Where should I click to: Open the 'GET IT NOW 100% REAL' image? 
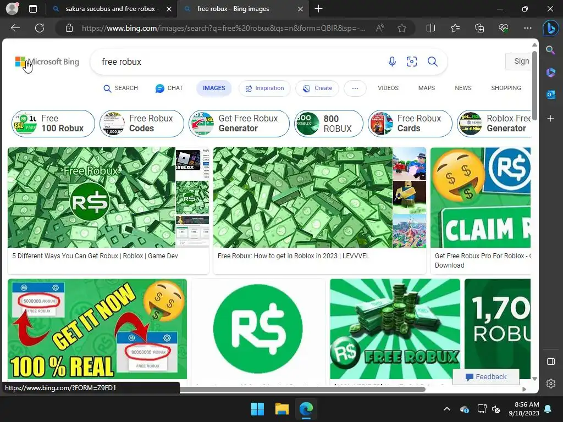(97, 329)
